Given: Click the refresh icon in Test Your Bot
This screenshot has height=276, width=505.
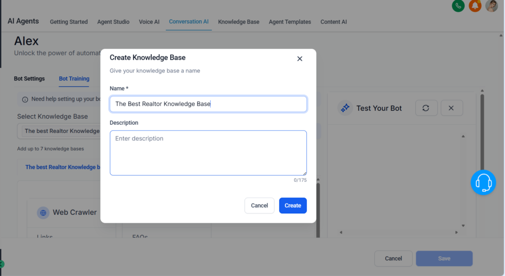Looking at the screenshot, I should pyautogui.click(x=426, y=108).
